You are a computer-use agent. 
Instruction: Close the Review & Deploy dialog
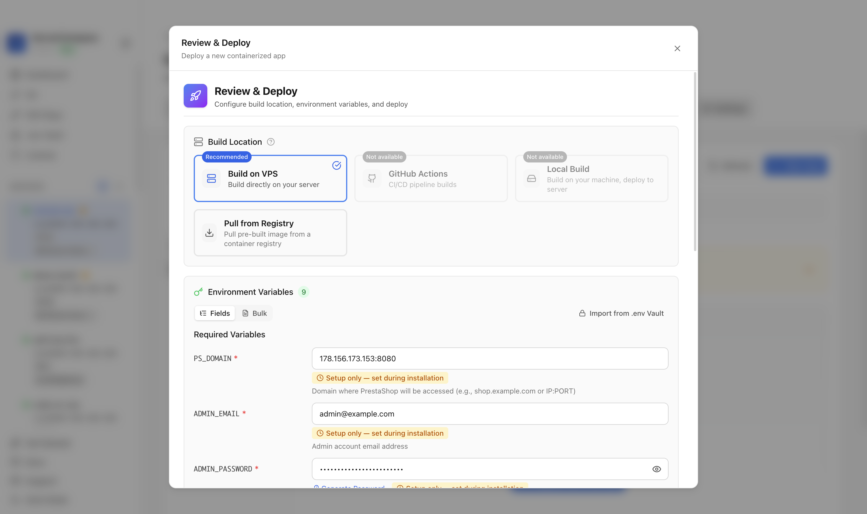point(677,48)
